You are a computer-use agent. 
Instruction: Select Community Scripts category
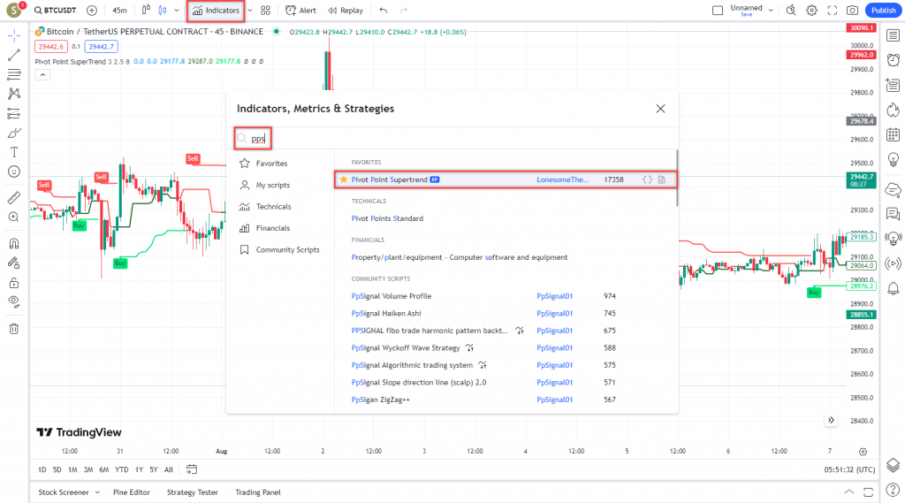[287, 250]
